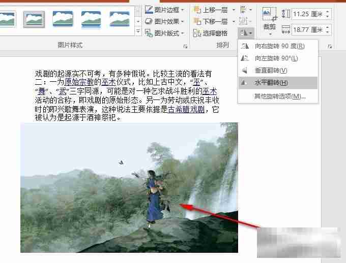
Task: Decrease width with the down stepper arrow
Action: 328,32
